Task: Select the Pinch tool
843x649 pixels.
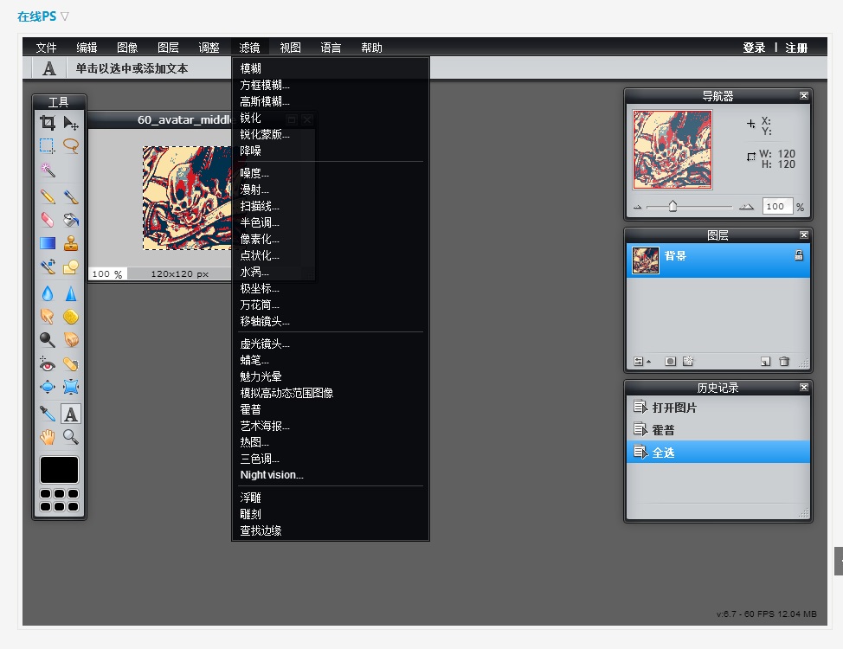Action: (x=71, y=387)
